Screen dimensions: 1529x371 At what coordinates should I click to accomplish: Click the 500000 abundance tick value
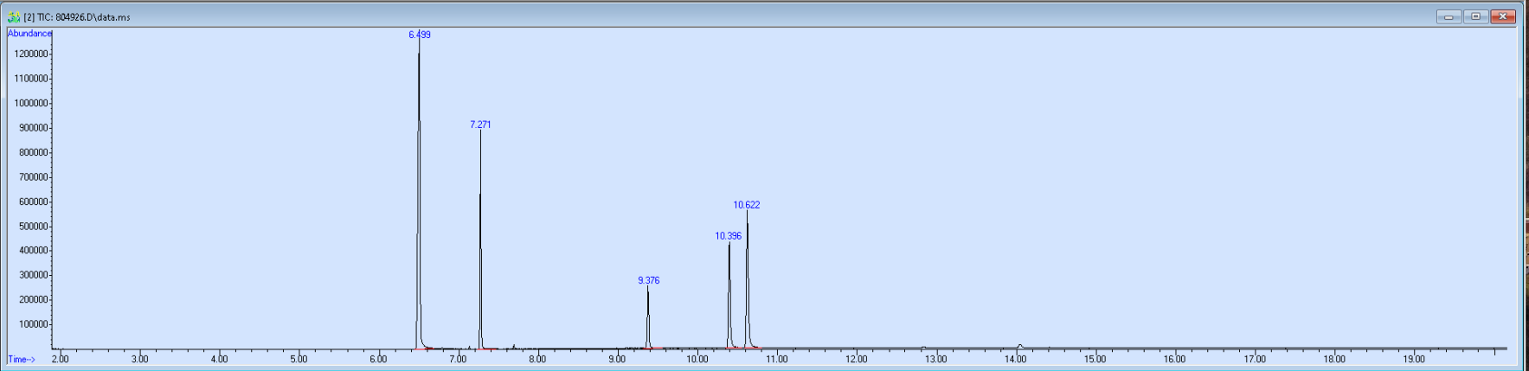[x=33, y=227]
